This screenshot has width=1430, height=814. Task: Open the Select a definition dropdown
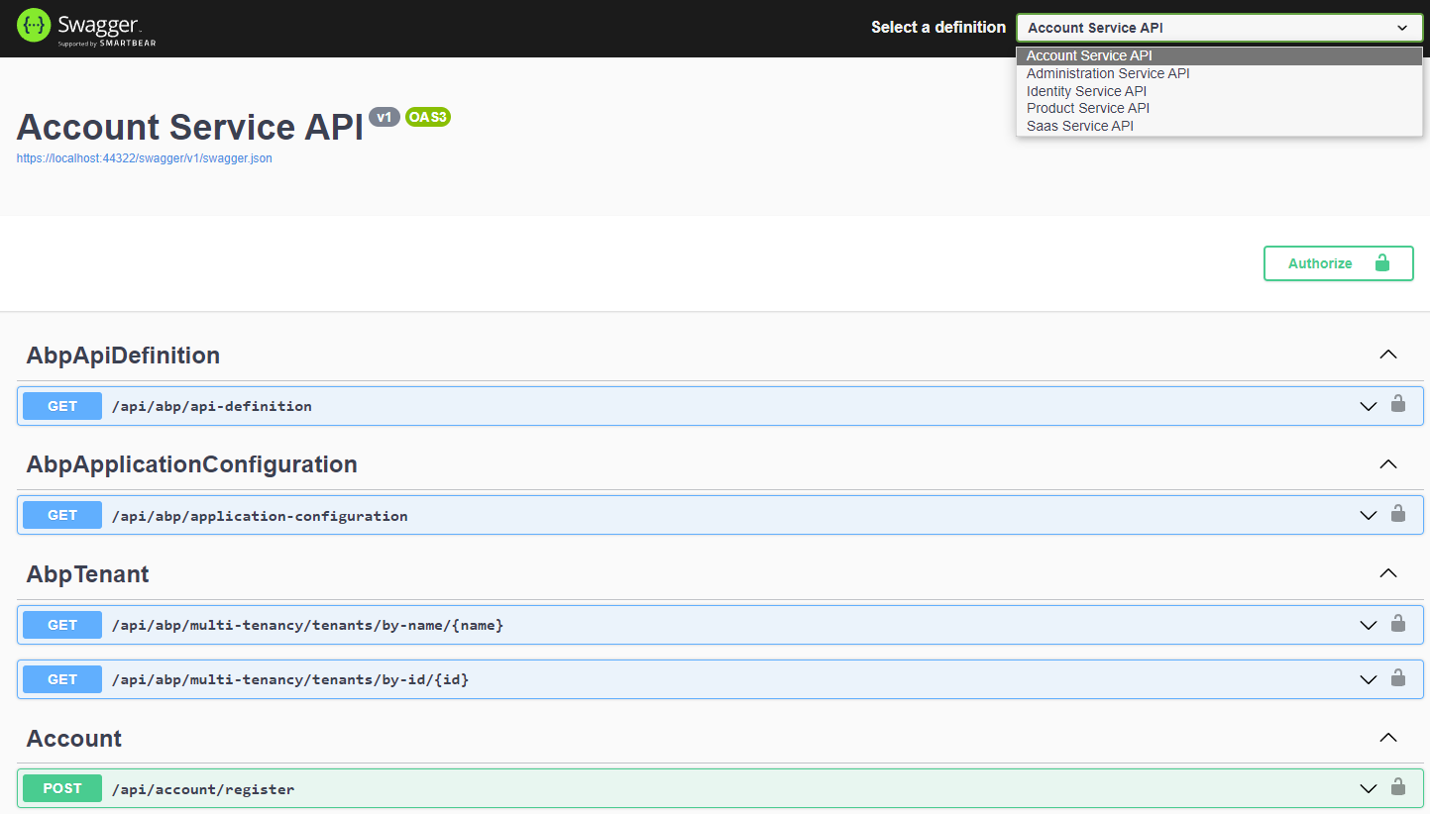tap(1219, 27)
